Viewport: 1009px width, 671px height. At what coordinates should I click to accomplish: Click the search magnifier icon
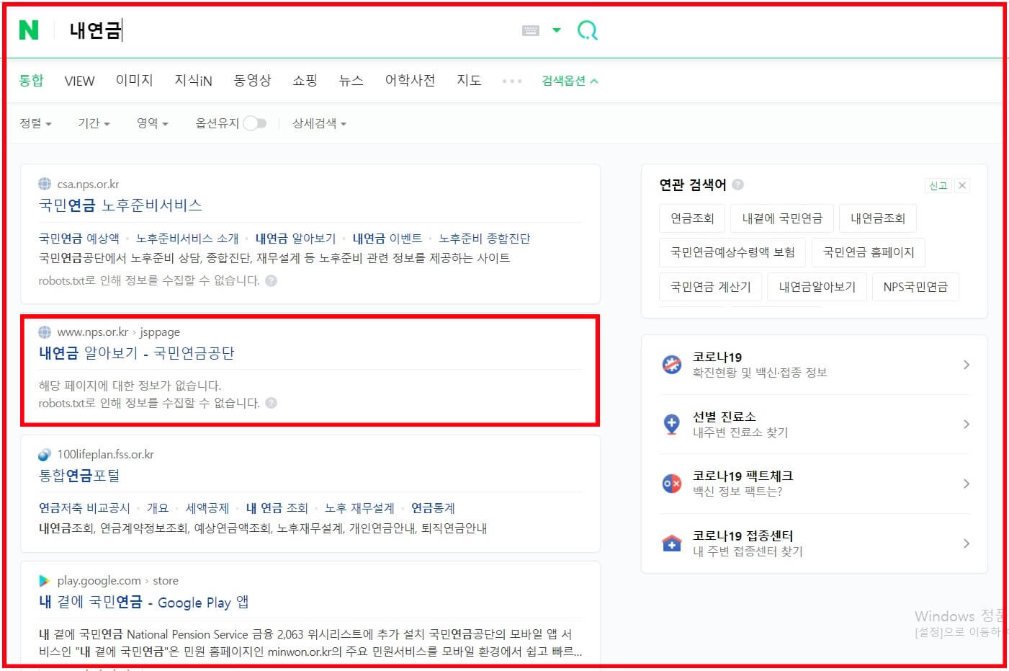point(588,30)
